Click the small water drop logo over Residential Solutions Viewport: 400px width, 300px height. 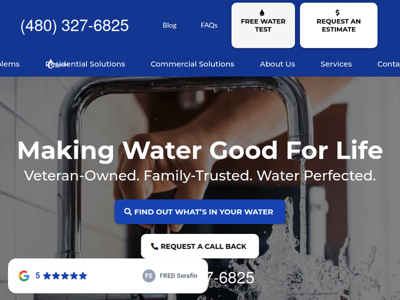(51, 64)
